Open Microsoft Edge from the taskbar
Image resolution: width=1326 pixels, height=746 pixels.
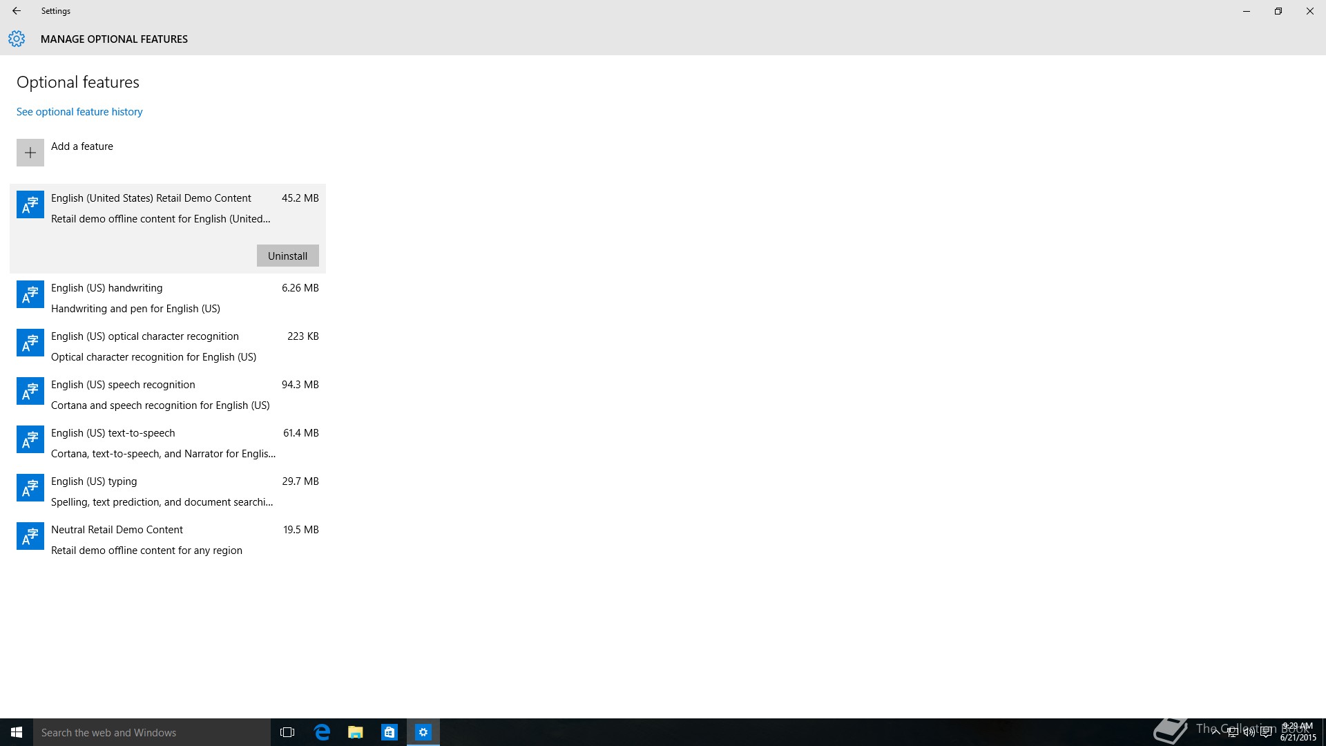(x=322, y=732)
